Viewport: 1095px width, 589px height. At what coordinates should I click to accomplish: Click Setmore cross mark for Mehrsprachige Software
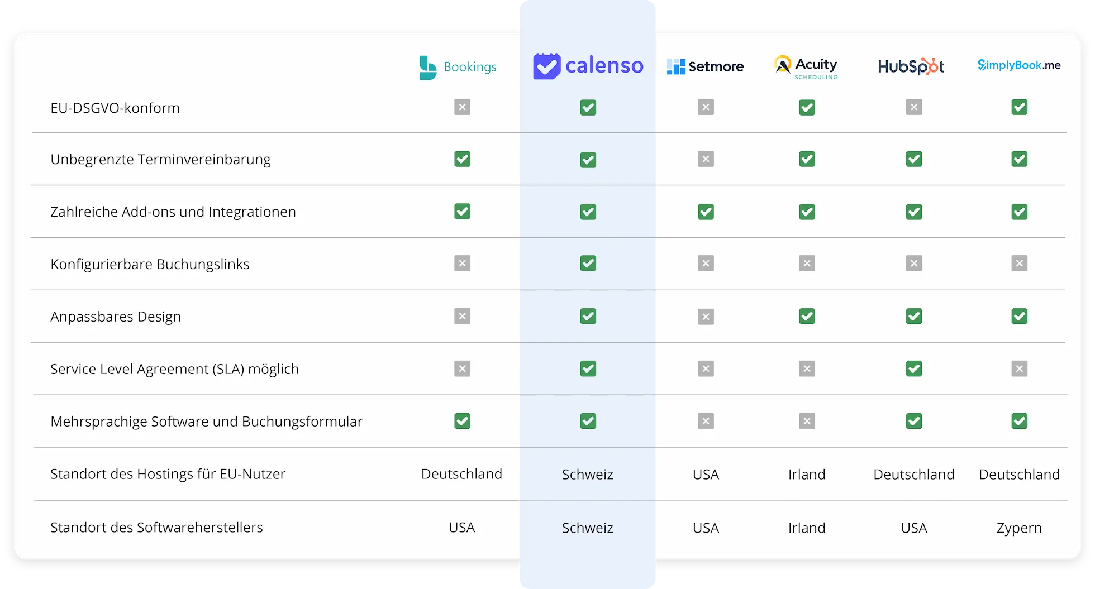click(x=706, y=421)
